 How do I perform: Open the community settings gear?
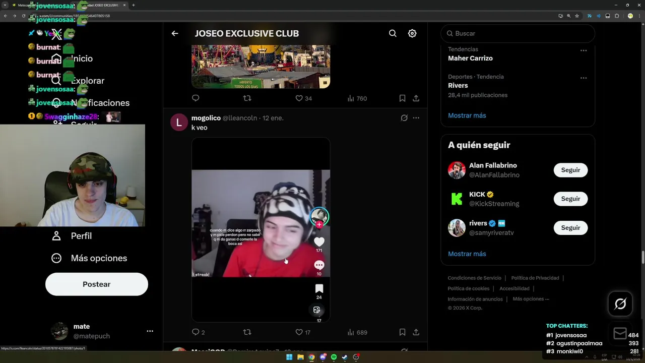[x=412, y=33]
